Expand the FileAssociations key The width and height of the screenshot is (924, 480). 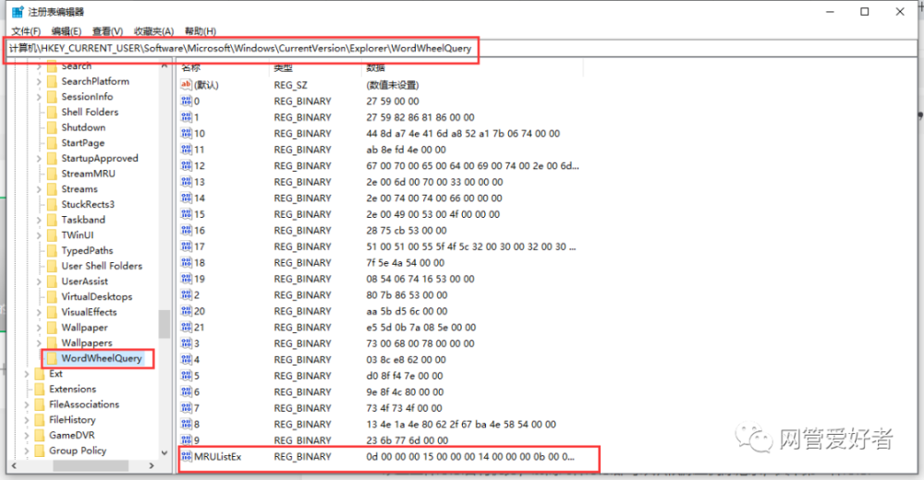pyautogui.click(x=27, y=404)
